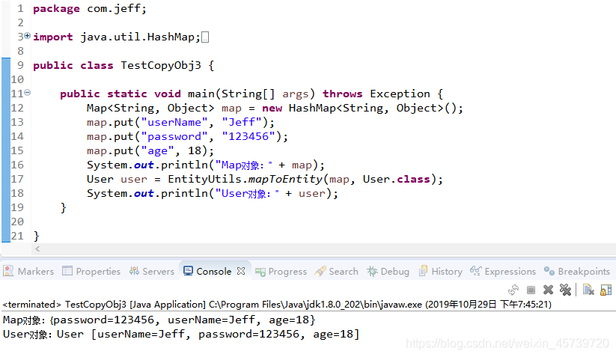Click the Debug tab bug icon
616x357 pixels.
pyautogui.click(x=372, y=271)
